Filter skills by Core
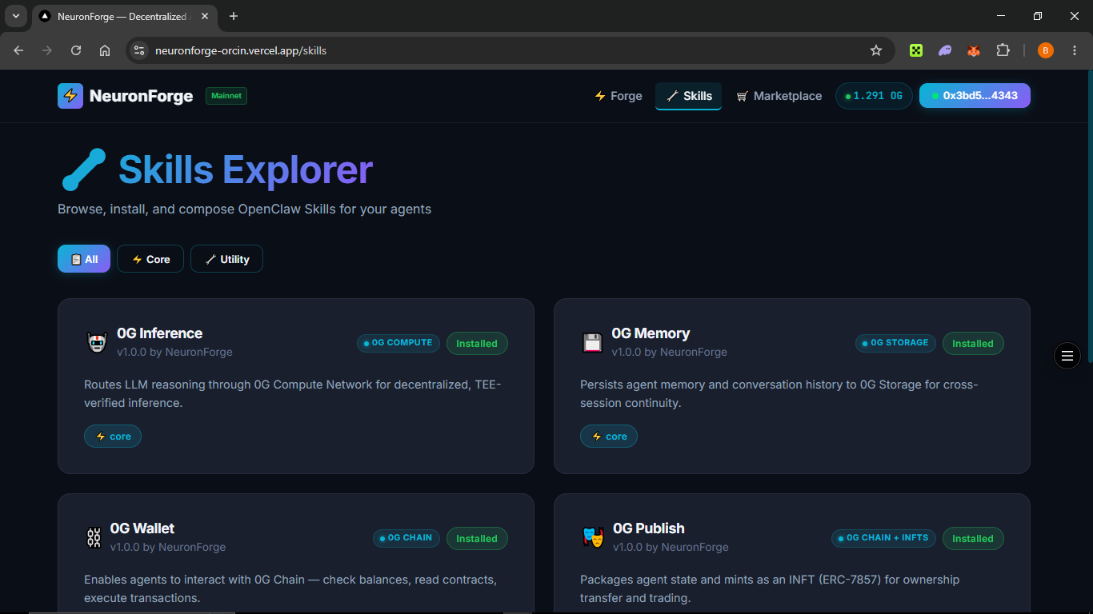 150,259
